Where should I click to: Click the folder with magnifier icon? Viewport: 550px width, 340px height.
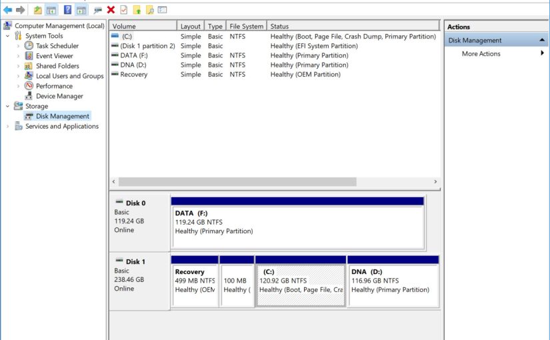point(150,10)
